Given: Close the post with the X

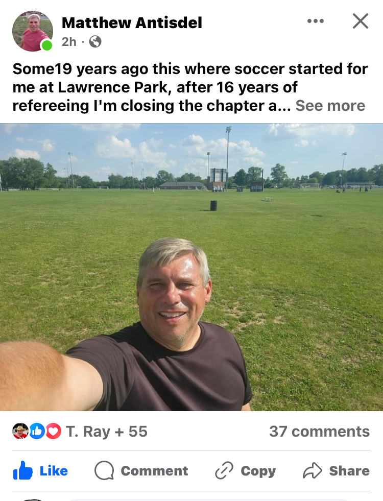Looking at the screenshot, I should [x=361, y=21].
